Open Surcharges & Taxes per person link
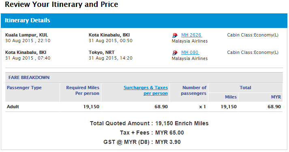 tap(146, 90)
